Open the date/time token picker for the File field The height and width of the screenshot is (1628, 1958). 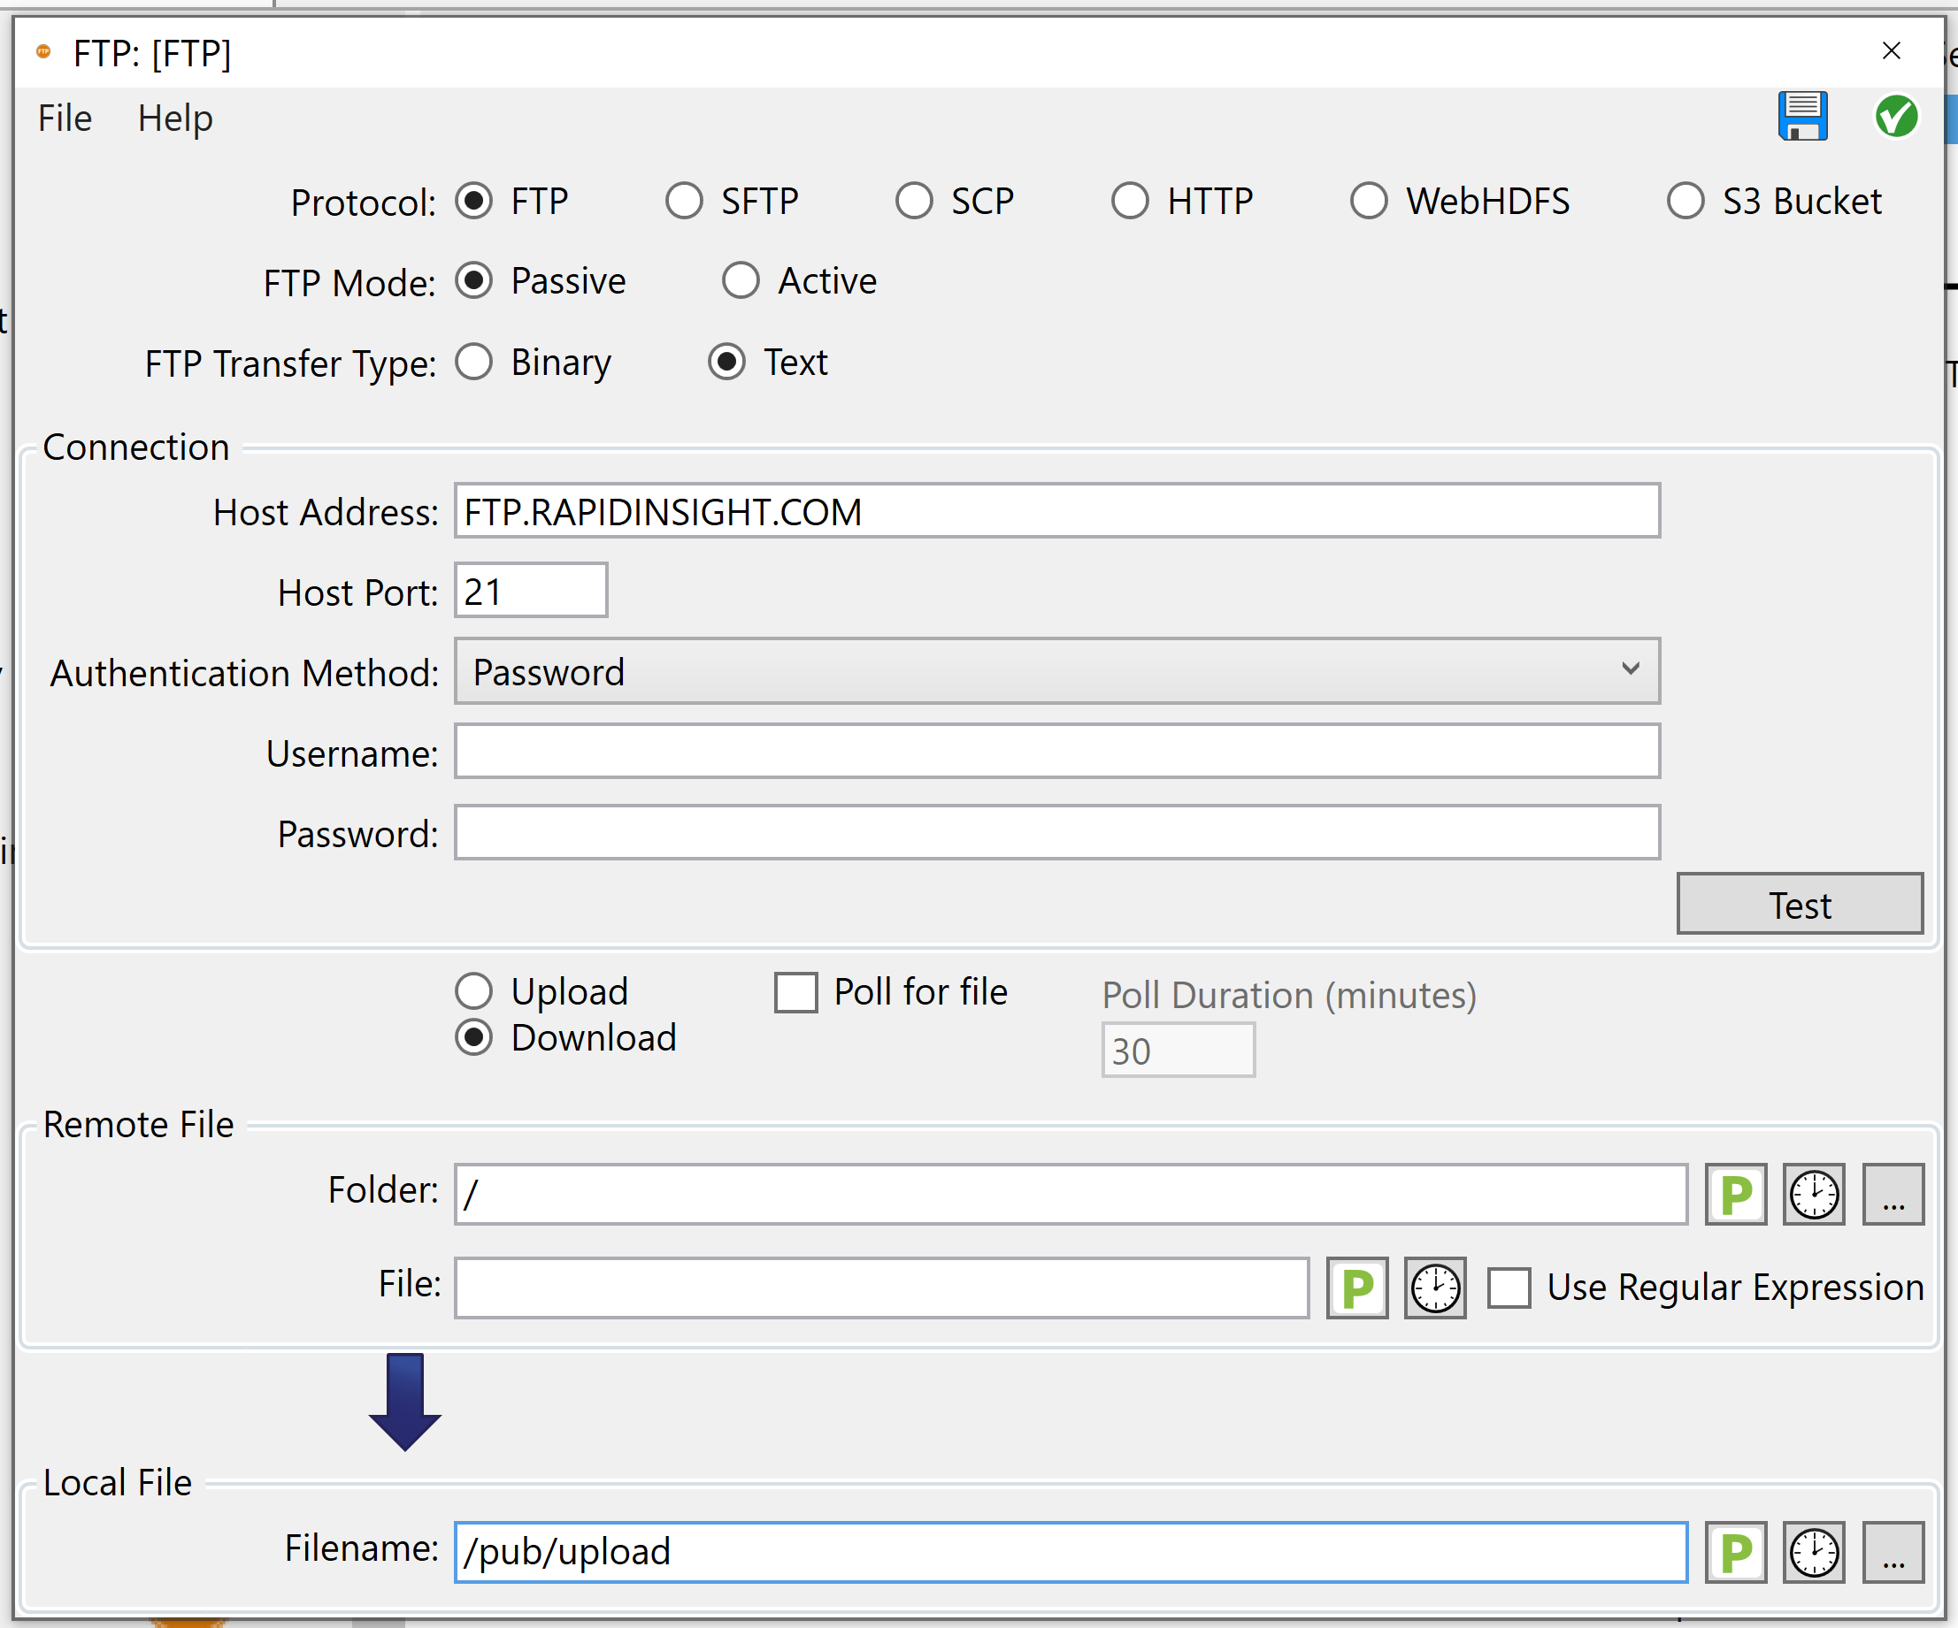click(x=1434, y=1287)
